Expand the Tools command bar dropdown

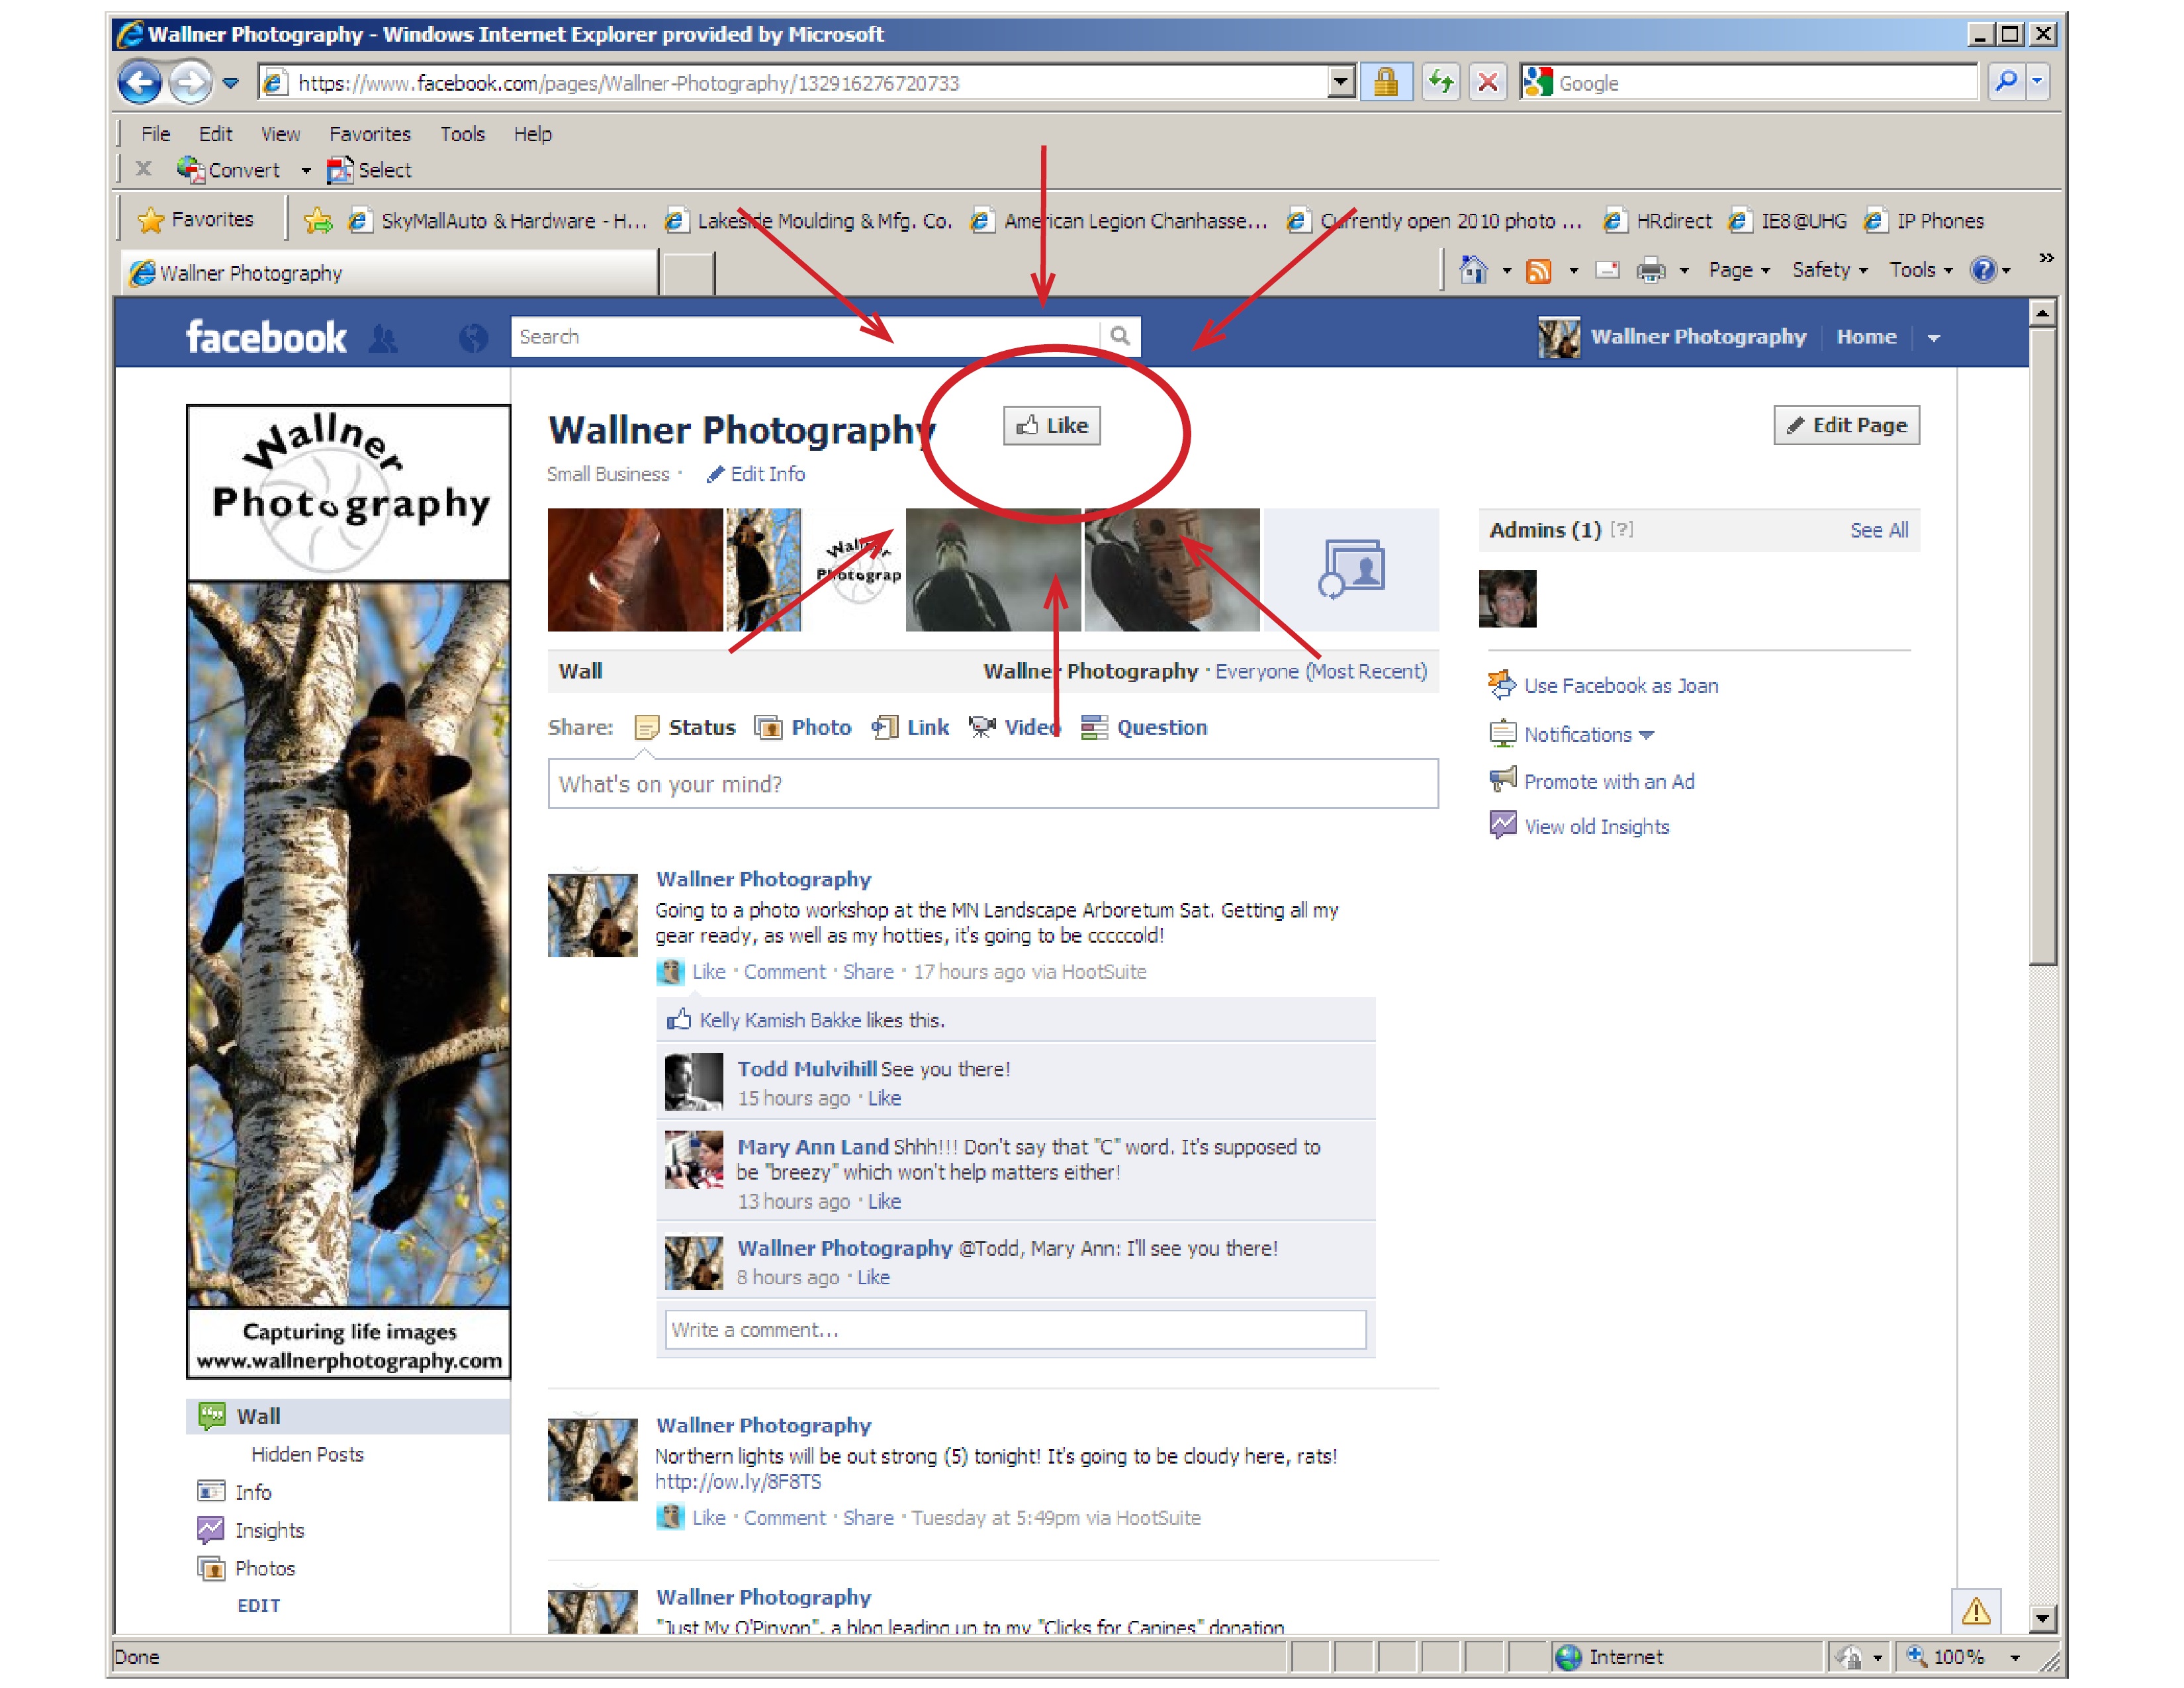coord(1920,270)
